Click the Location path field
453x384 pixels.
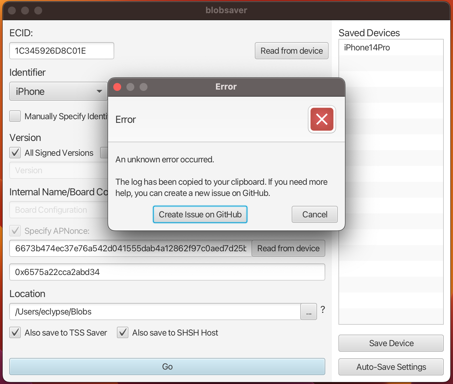[x=155, y=312]
